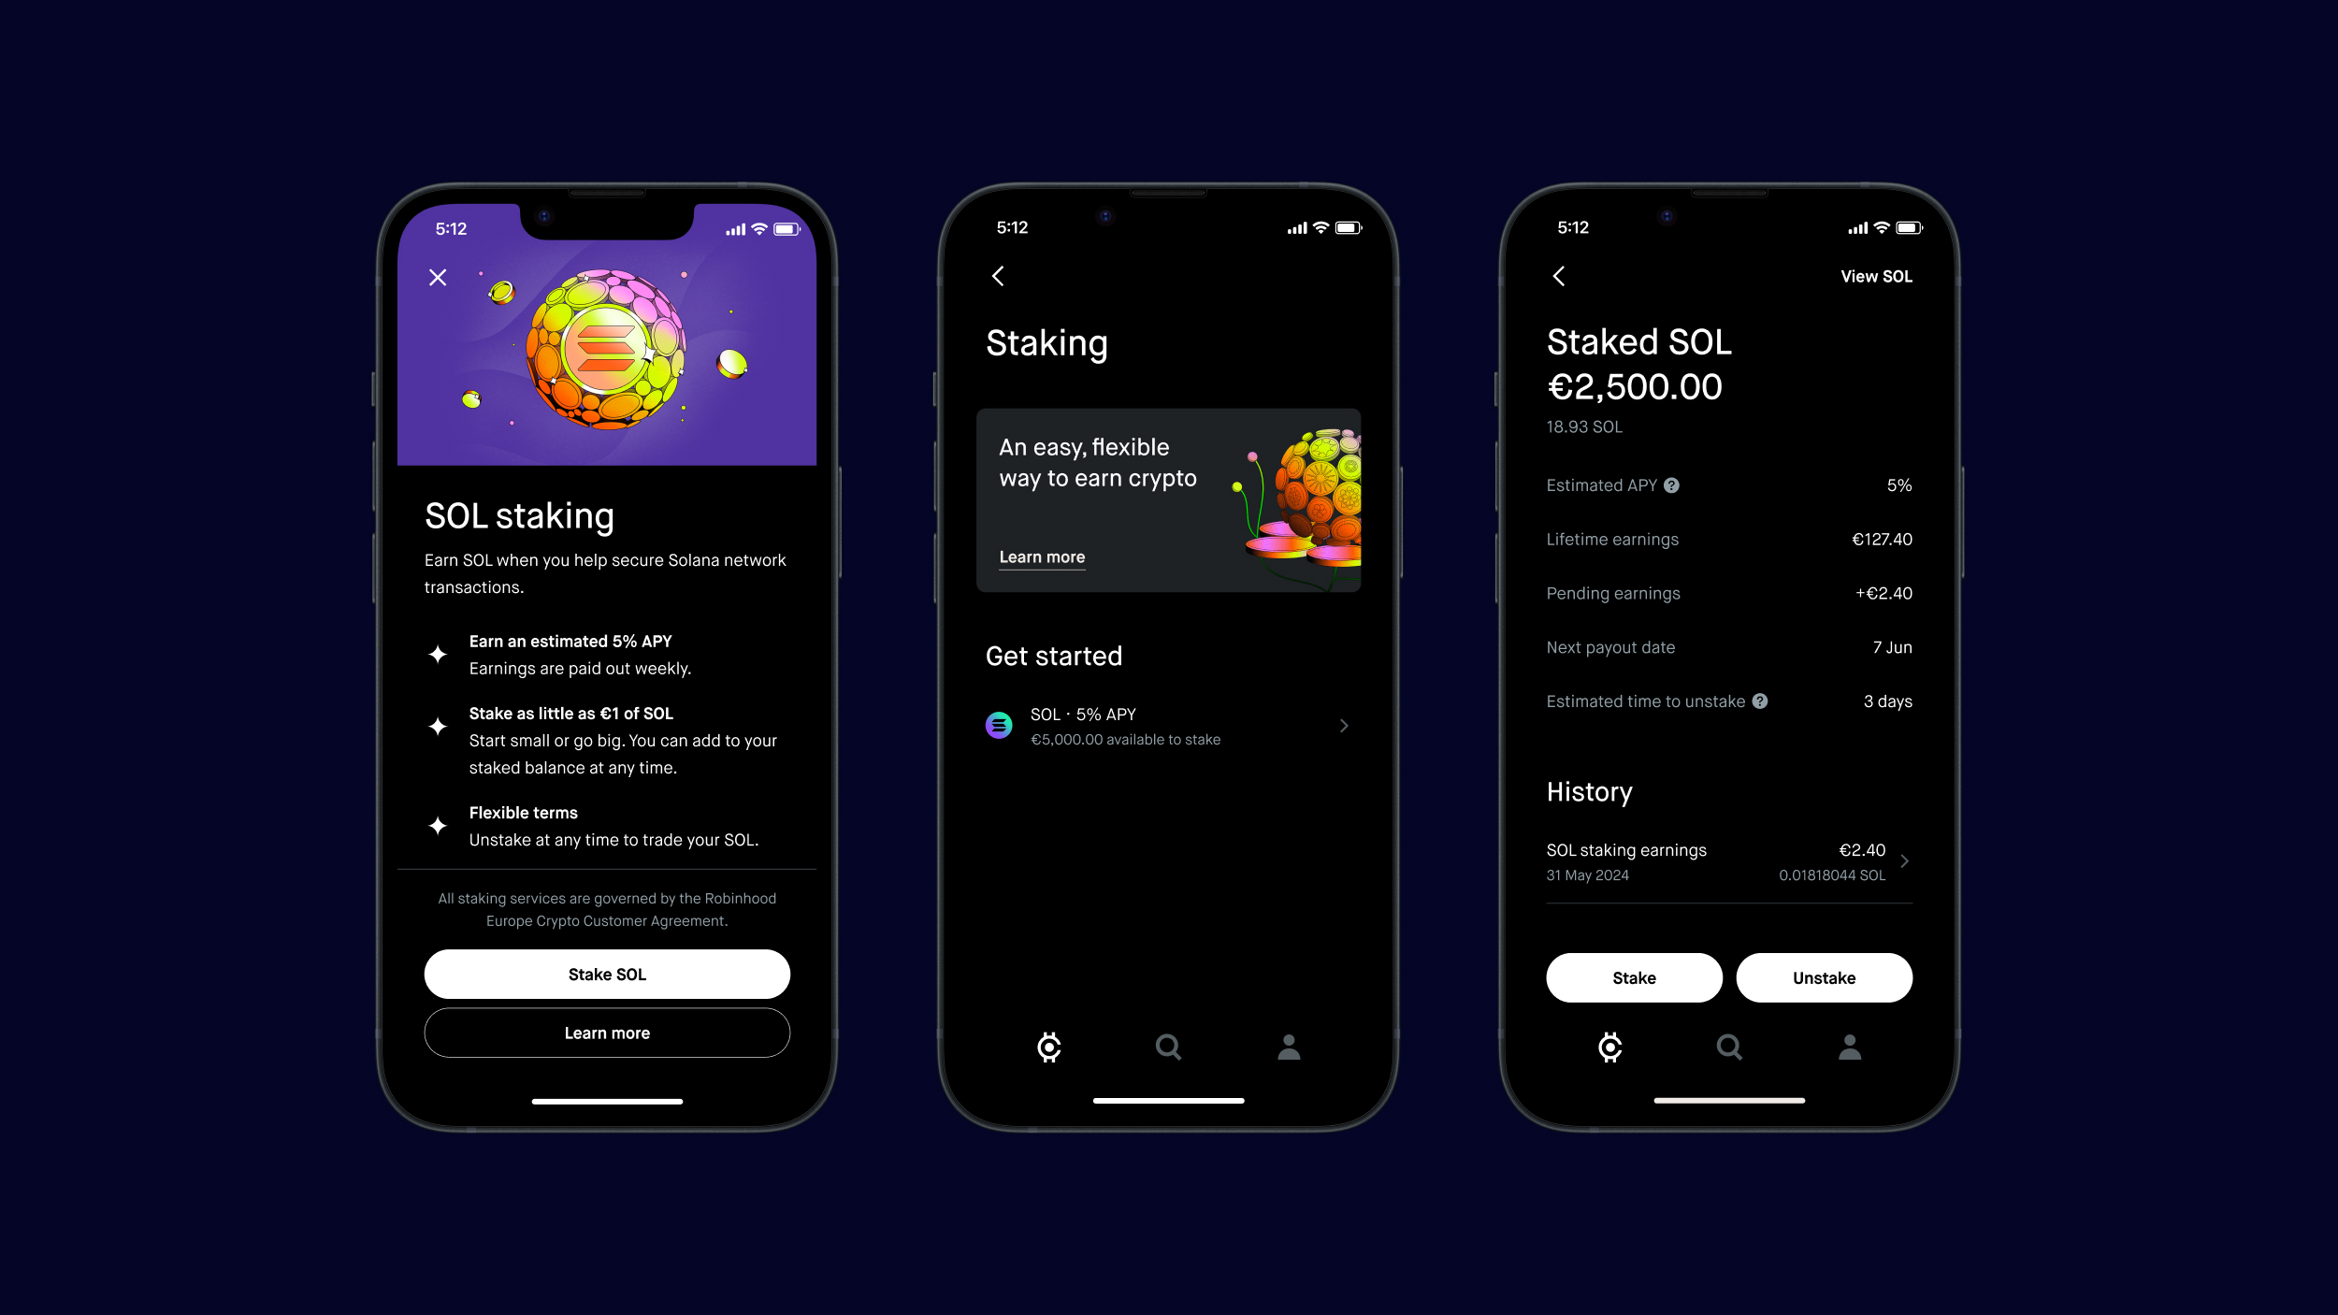Tap the search icon on staking screen
2338x1315 pixels.
point(1169,1047)
